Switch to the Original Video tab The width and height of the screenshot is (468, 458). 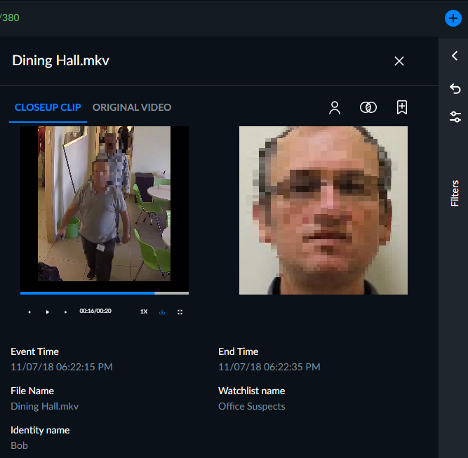(132, 107)
